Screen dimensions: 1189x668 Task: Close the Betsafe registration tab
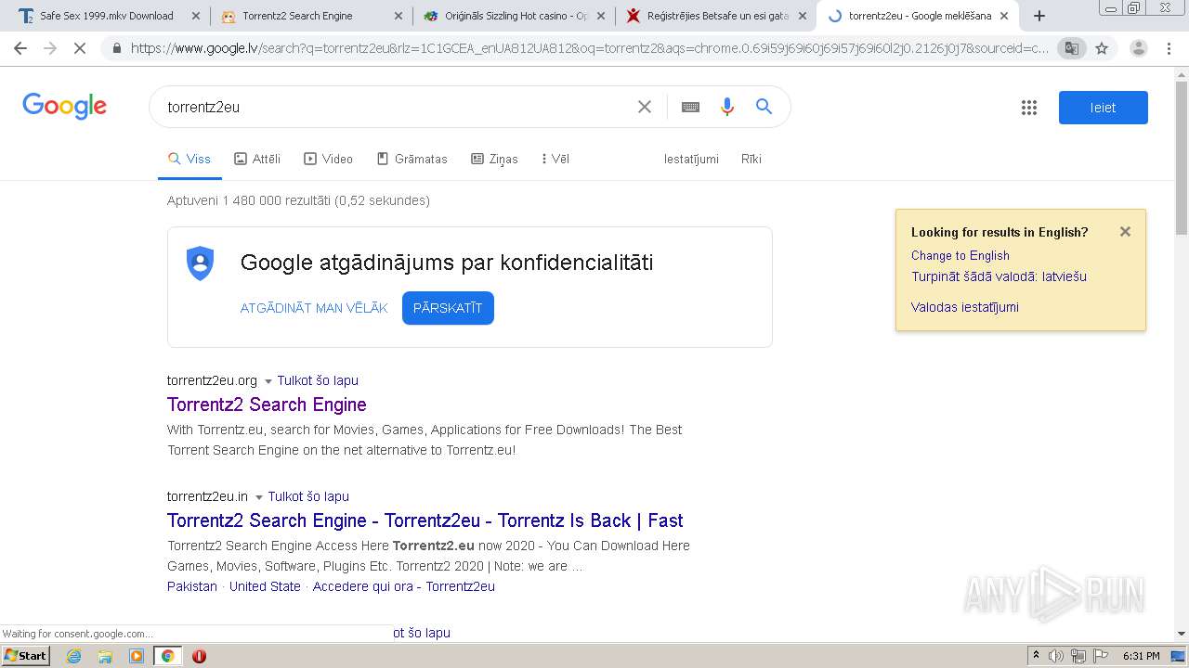click(x=803, y=16)
